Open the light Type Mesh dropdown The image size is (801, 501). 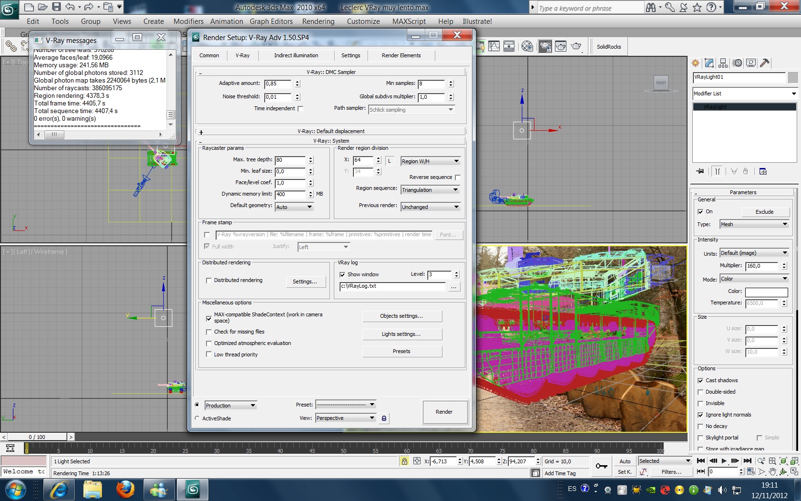tap(754, 224)
